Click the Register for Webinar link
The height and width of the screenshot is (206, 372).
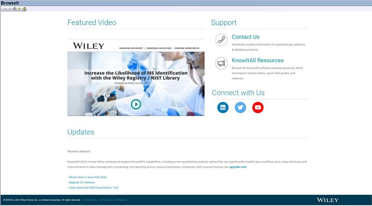pyautogui.click(x=81, y=183)
